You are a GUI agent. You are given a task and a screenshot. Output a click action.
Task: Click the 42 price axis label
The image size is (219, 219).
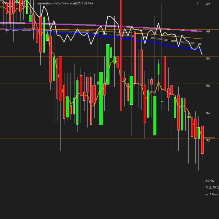tap(208, 4)
